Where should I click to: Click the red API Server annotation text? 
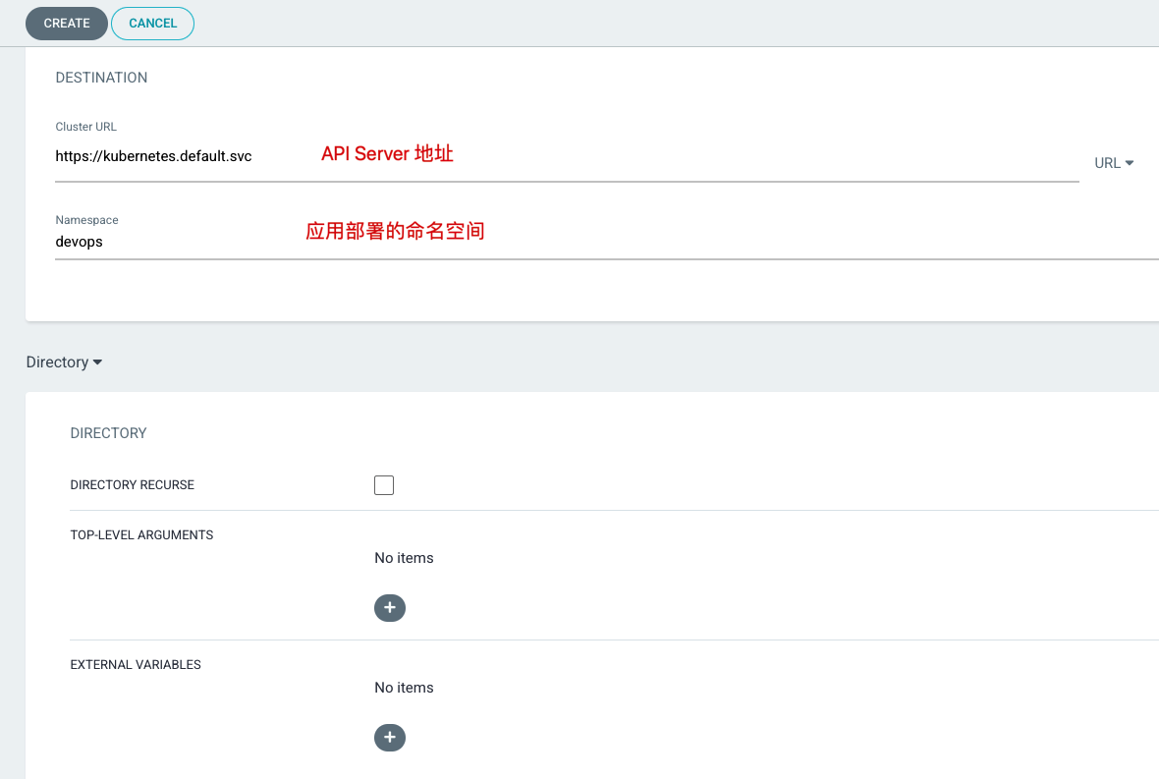point(387,153)
